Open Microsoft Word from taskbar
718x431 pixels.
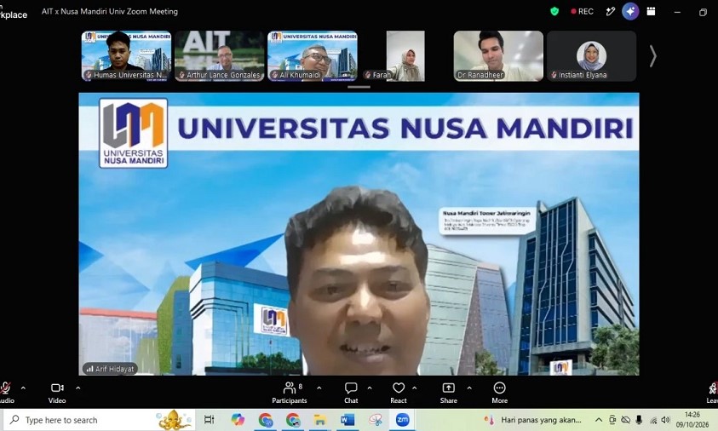[348, 420]
